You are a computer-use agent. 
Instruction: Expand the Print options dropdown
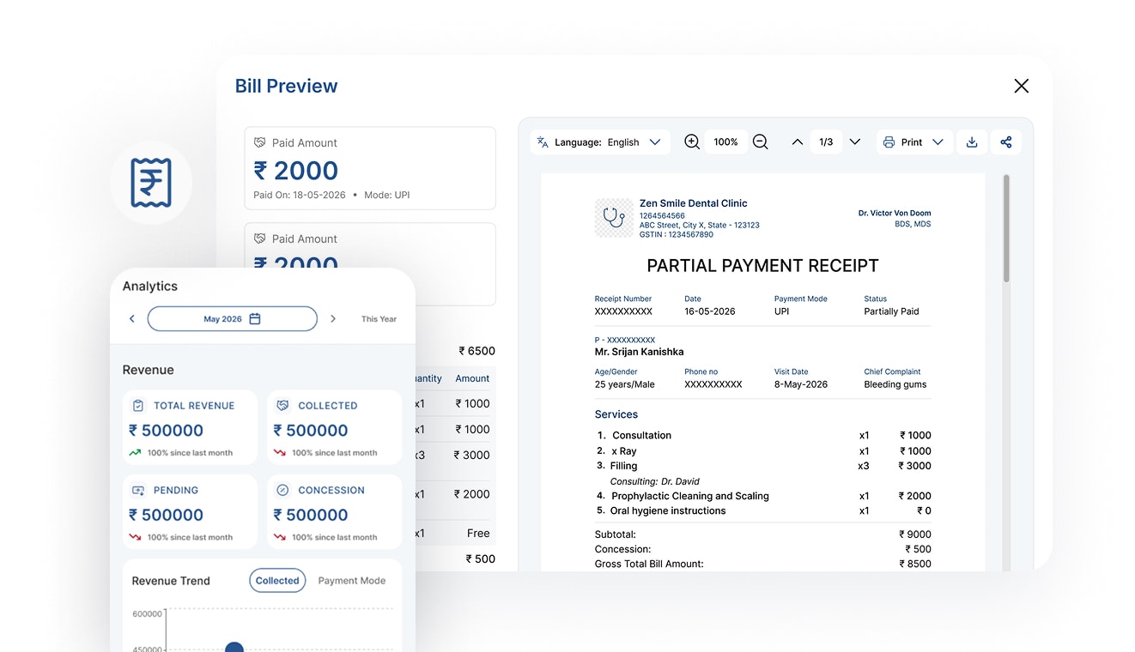913,142
